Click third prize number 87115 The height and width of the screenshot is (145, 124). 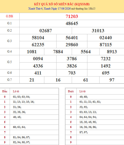106,45
